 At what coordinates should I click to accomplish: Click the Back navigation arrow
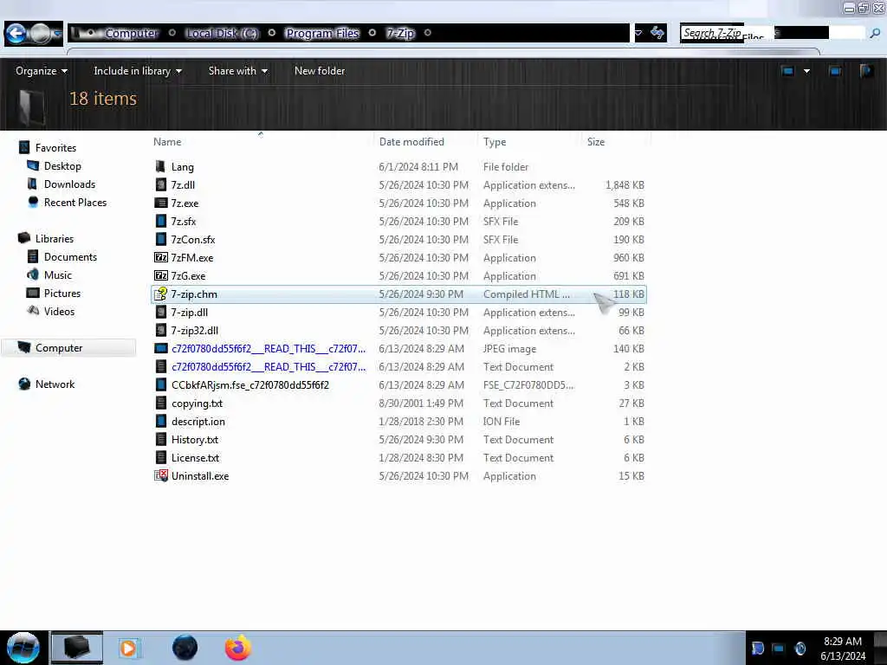(x=16, y=34)
